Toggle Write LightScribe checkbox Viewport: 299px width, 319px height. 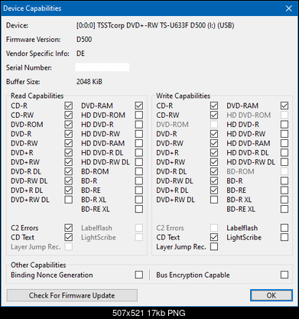(x=284, y=237)
